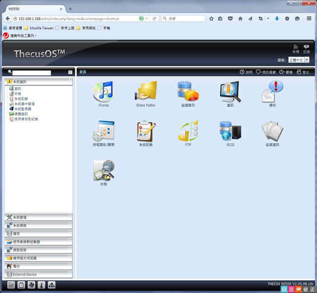Select 使用者存取紀錄 in the sidebar tree
Image resolution: width=317 pixels, height=293 pixels.
tap(24, 119)
